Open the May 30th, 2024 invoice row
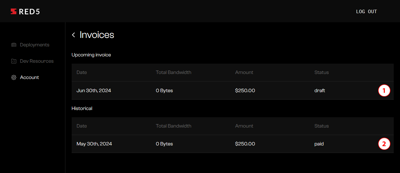This screenshot has width=400, height=173. coord(233,144)
